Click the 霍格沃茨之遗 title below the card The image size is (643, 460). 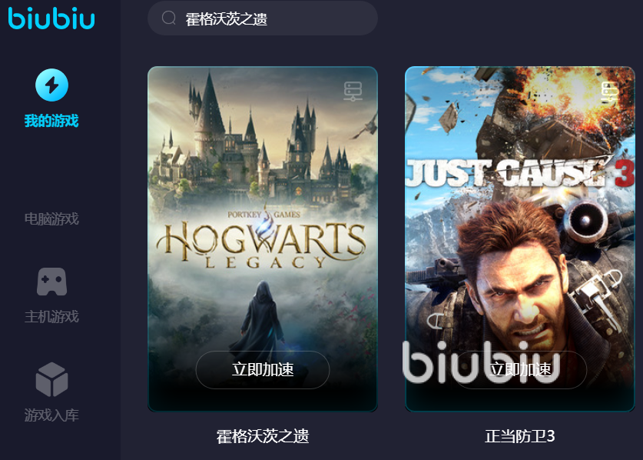point(263,436)
